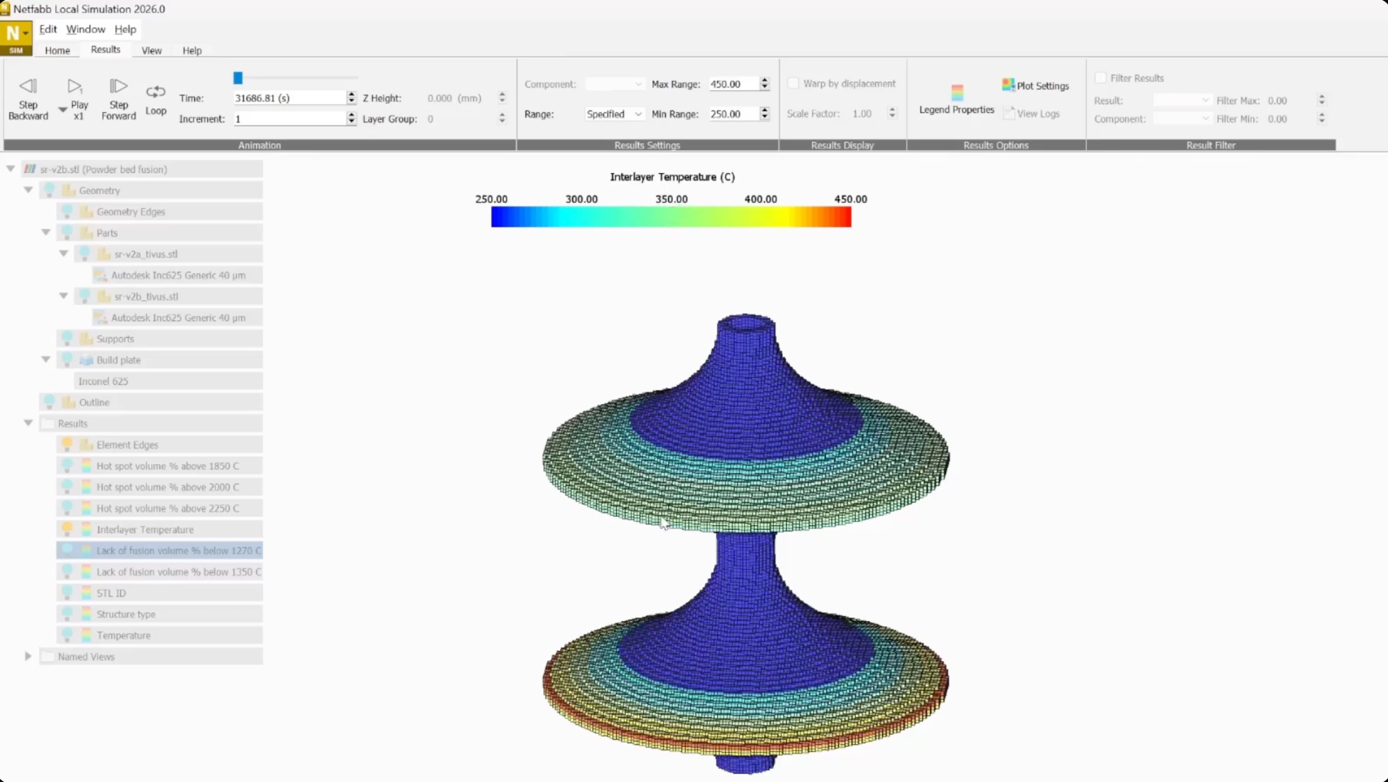The image size is (1388, 782).
Task: Click the Structure type result color icon
Action: [86, 614]
